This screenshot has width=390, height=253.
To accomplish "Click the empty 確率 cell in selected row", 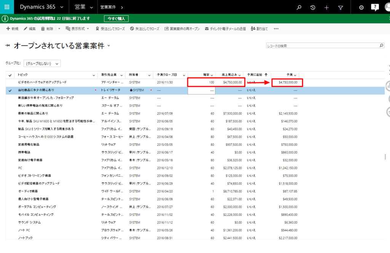I will (201, 91).
